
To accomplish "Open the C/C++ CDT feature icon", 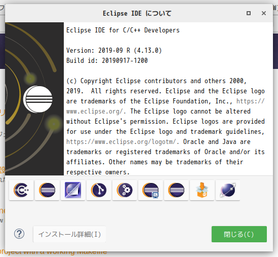I will (21, 190).
